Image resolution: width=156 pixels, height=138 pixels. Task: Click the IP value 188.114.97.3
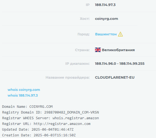pos(105,5)
